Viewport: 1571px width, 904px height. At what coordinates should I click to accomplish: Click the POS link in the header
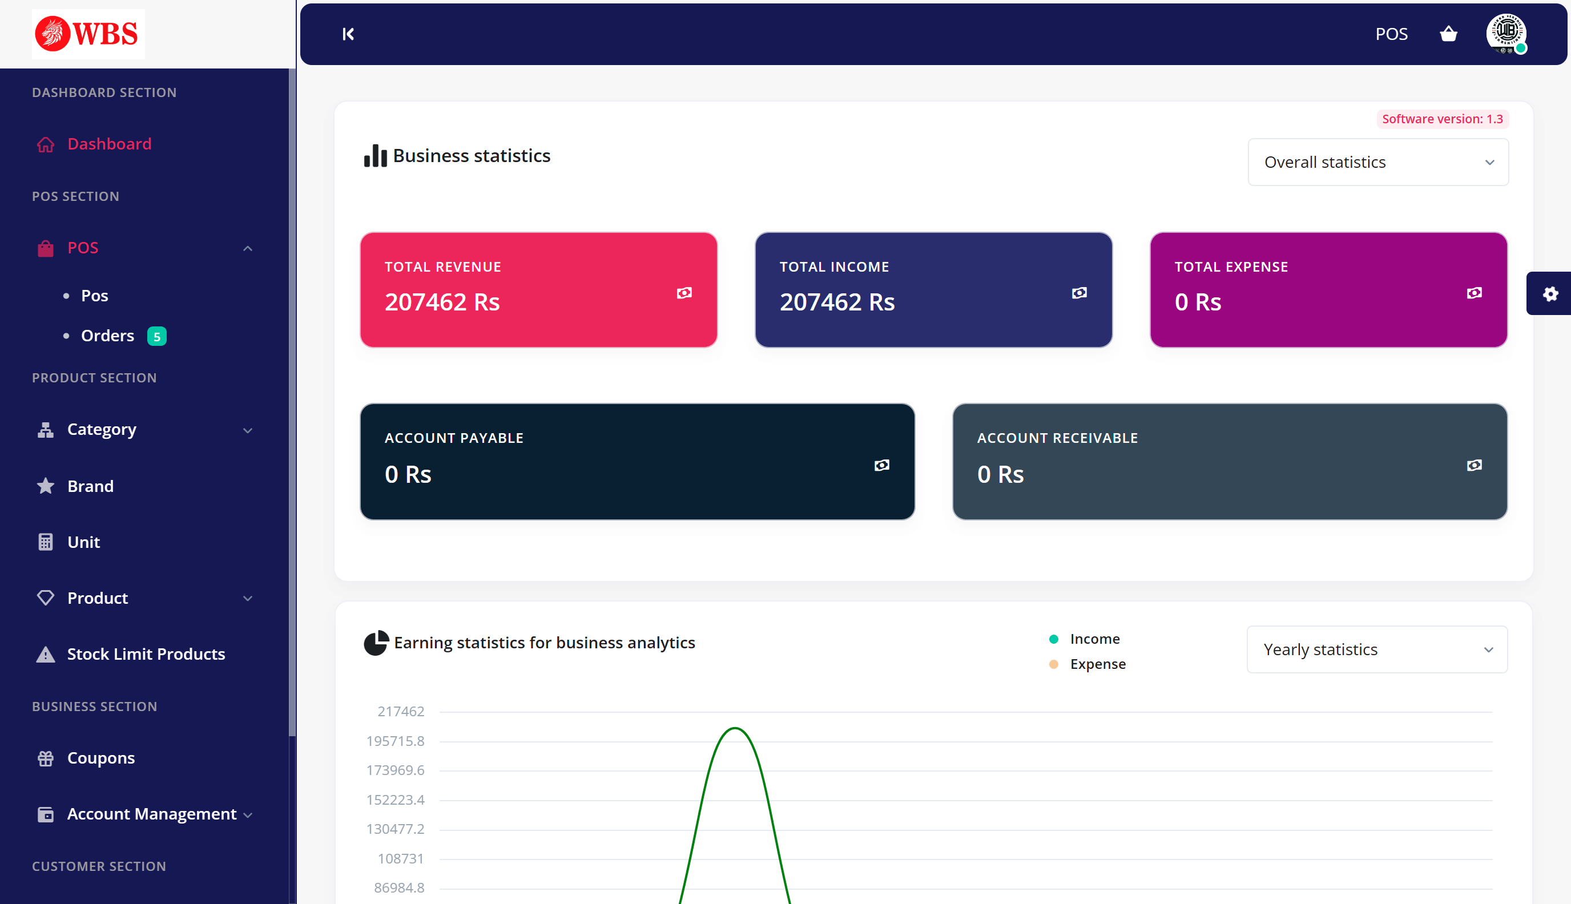click(x=1391, y=34)
